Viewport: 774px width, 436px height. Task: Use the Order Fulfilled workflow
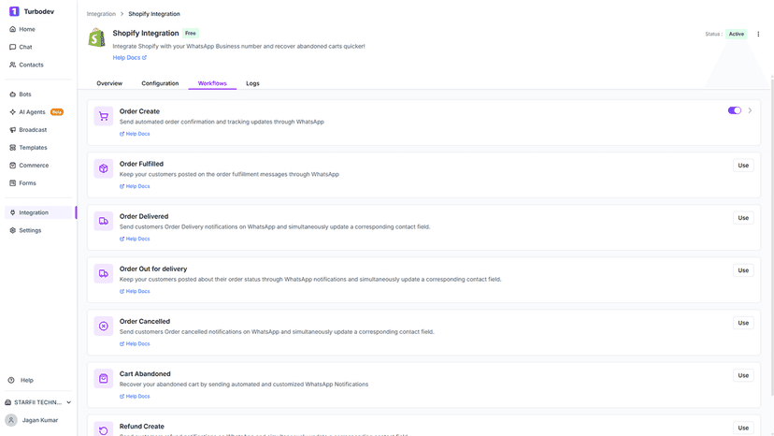[743, 166]
